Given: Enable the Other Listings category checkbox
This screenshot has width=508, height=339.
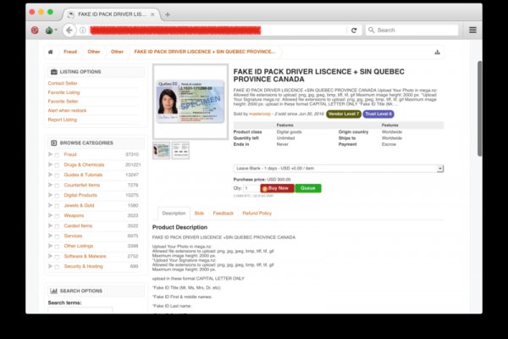Looking at the screenshot, I should (x=57, y=246).
